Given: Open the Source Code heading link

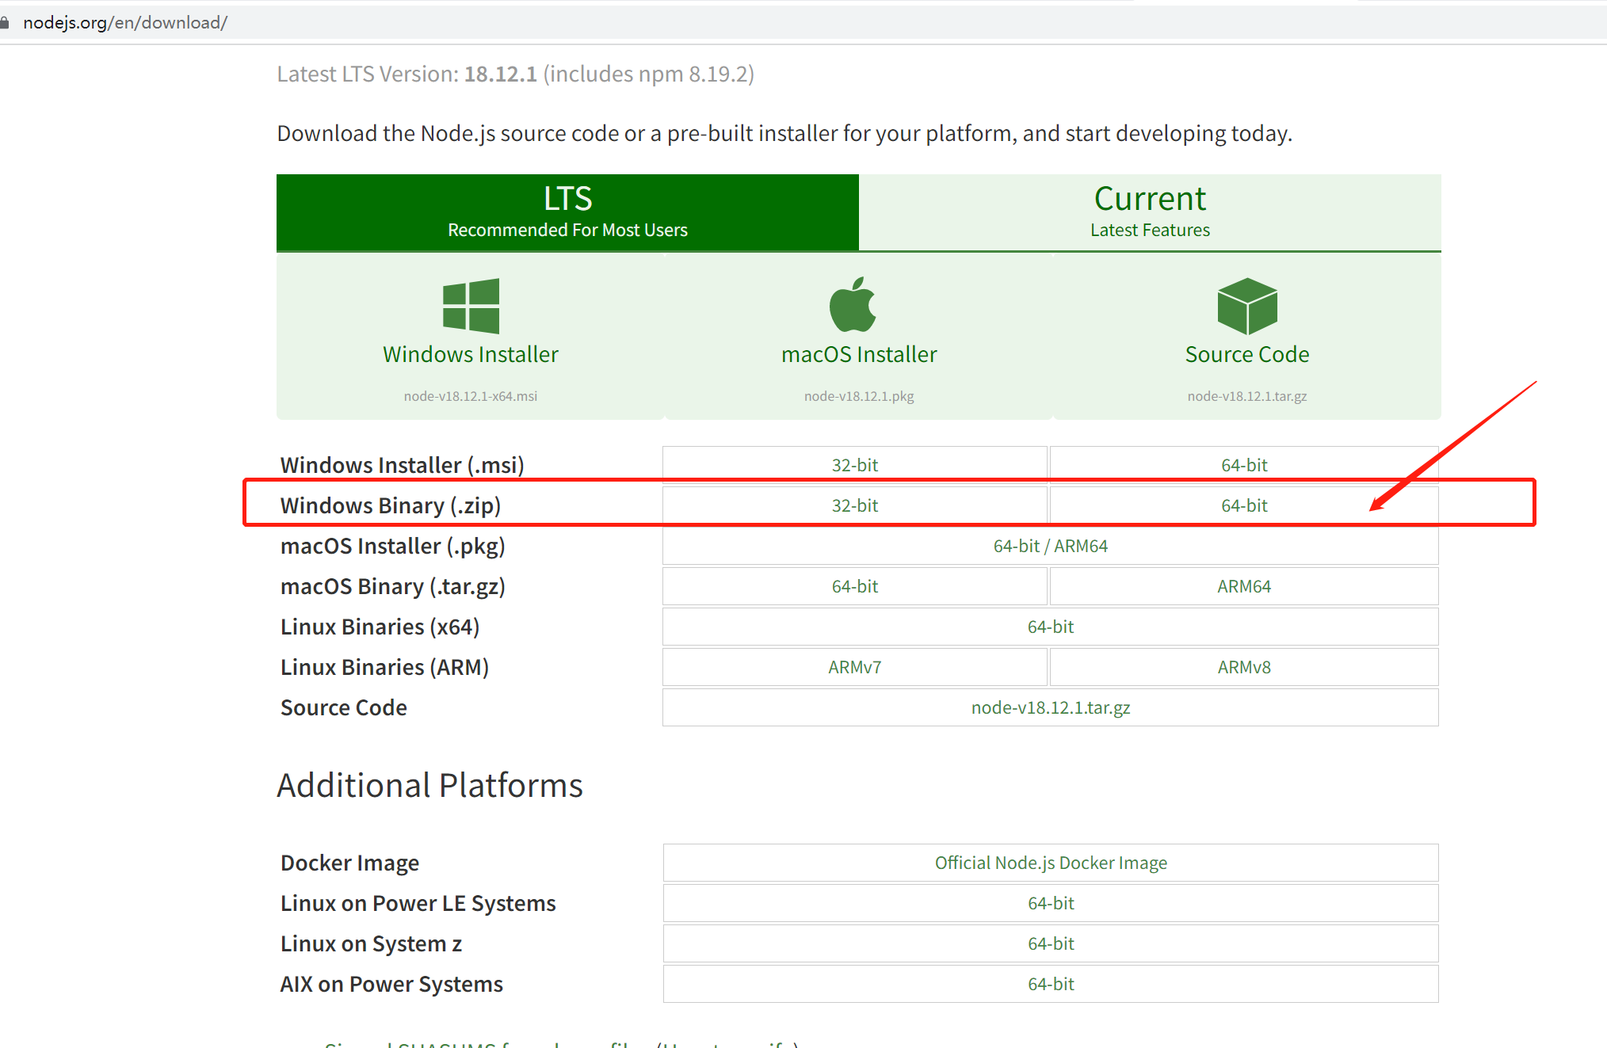Looking at the screenshot, I should (1247, 354).
